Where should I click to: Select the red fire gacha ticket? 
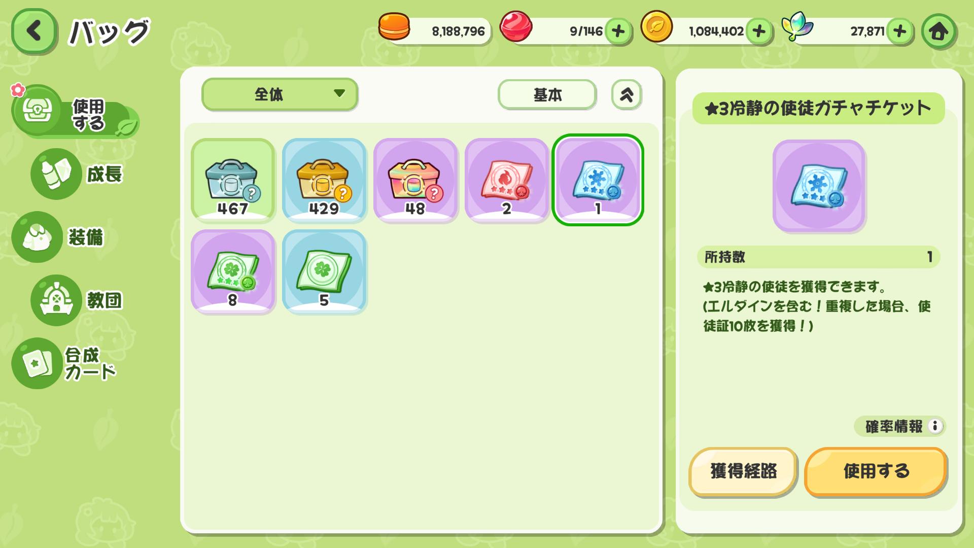point(507,180)
